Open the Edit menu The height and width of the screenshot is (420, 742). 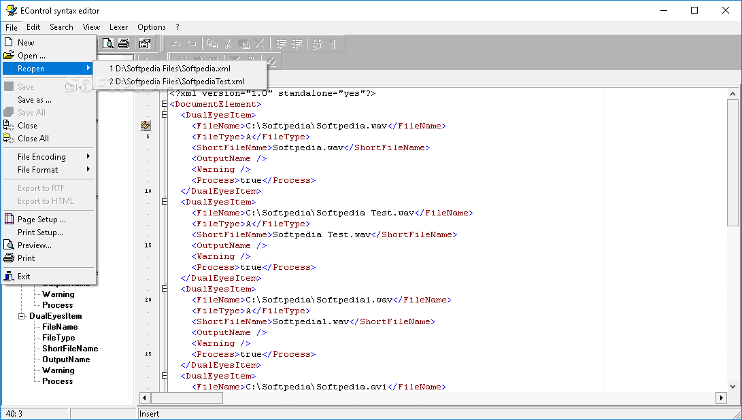(33, 27)
